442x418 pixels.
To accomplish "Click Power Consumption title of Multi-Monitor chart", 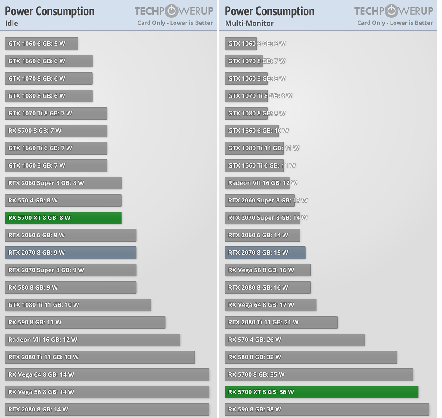I will pos(270,11).
